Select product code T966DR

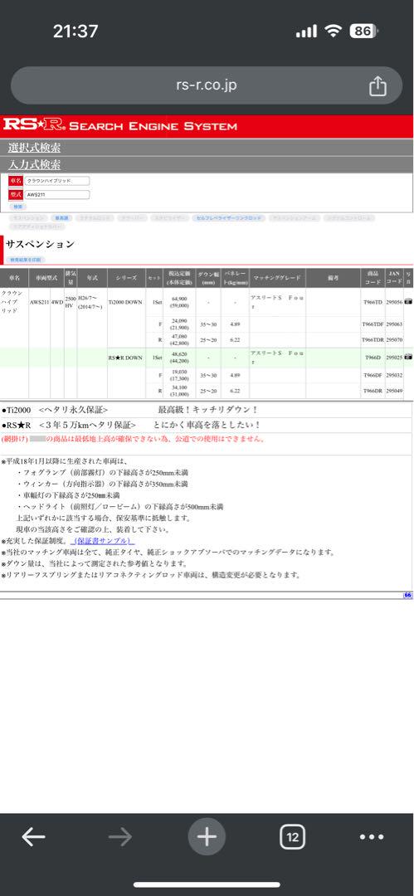373,390
